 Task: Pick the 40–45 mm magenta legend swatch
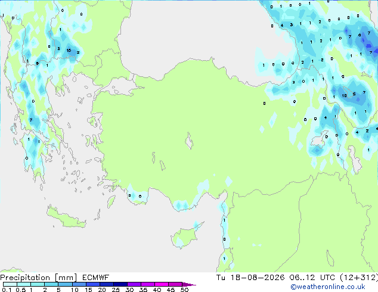tap(162, 284)
